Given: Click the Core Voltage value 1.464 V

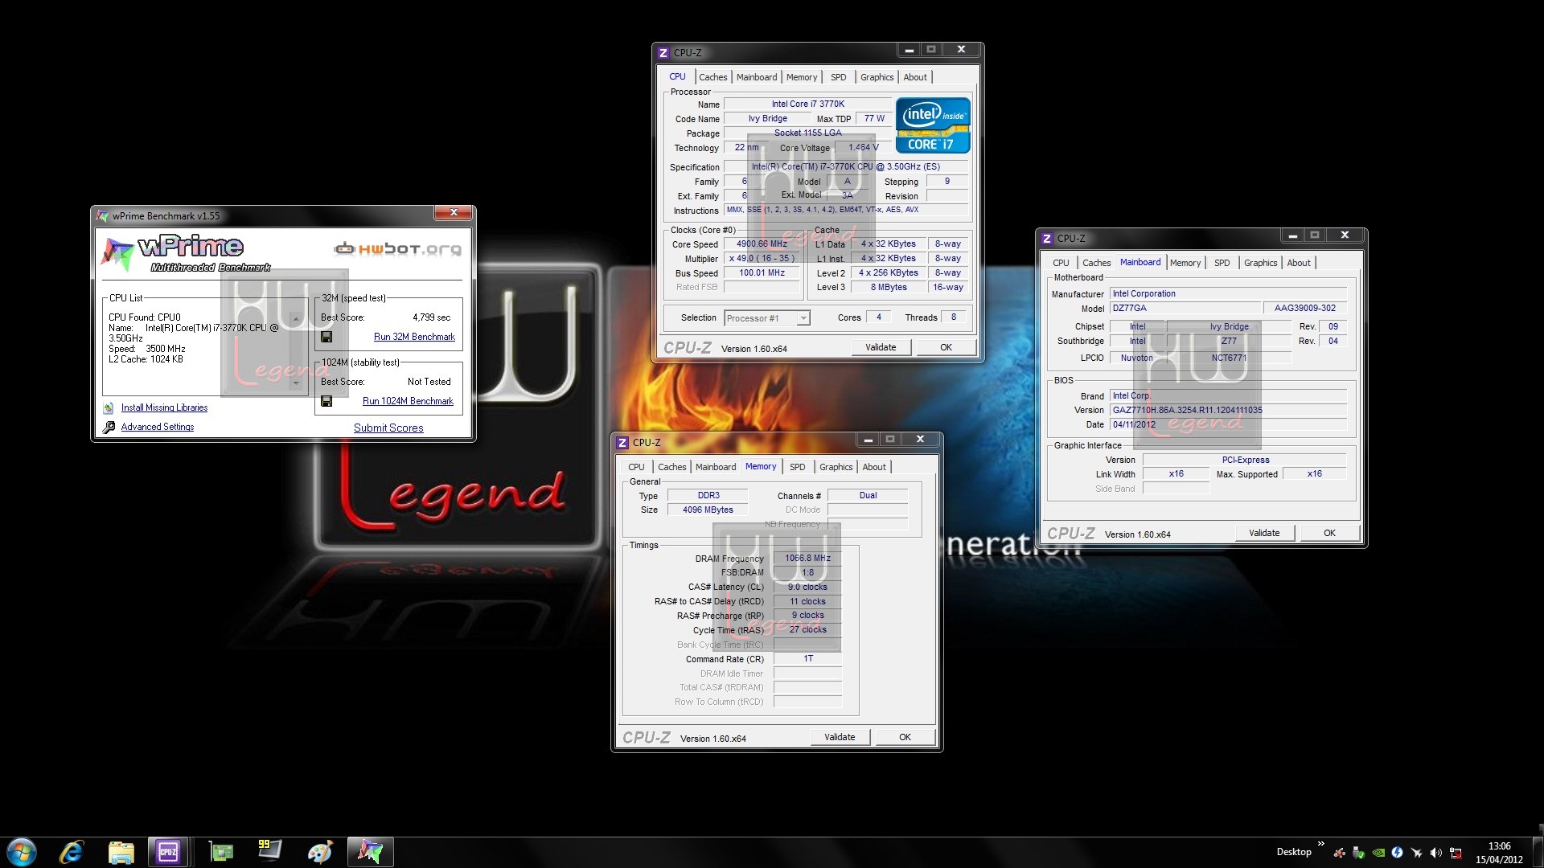Looking at the screenshot, I should click(x=862, y=148).
